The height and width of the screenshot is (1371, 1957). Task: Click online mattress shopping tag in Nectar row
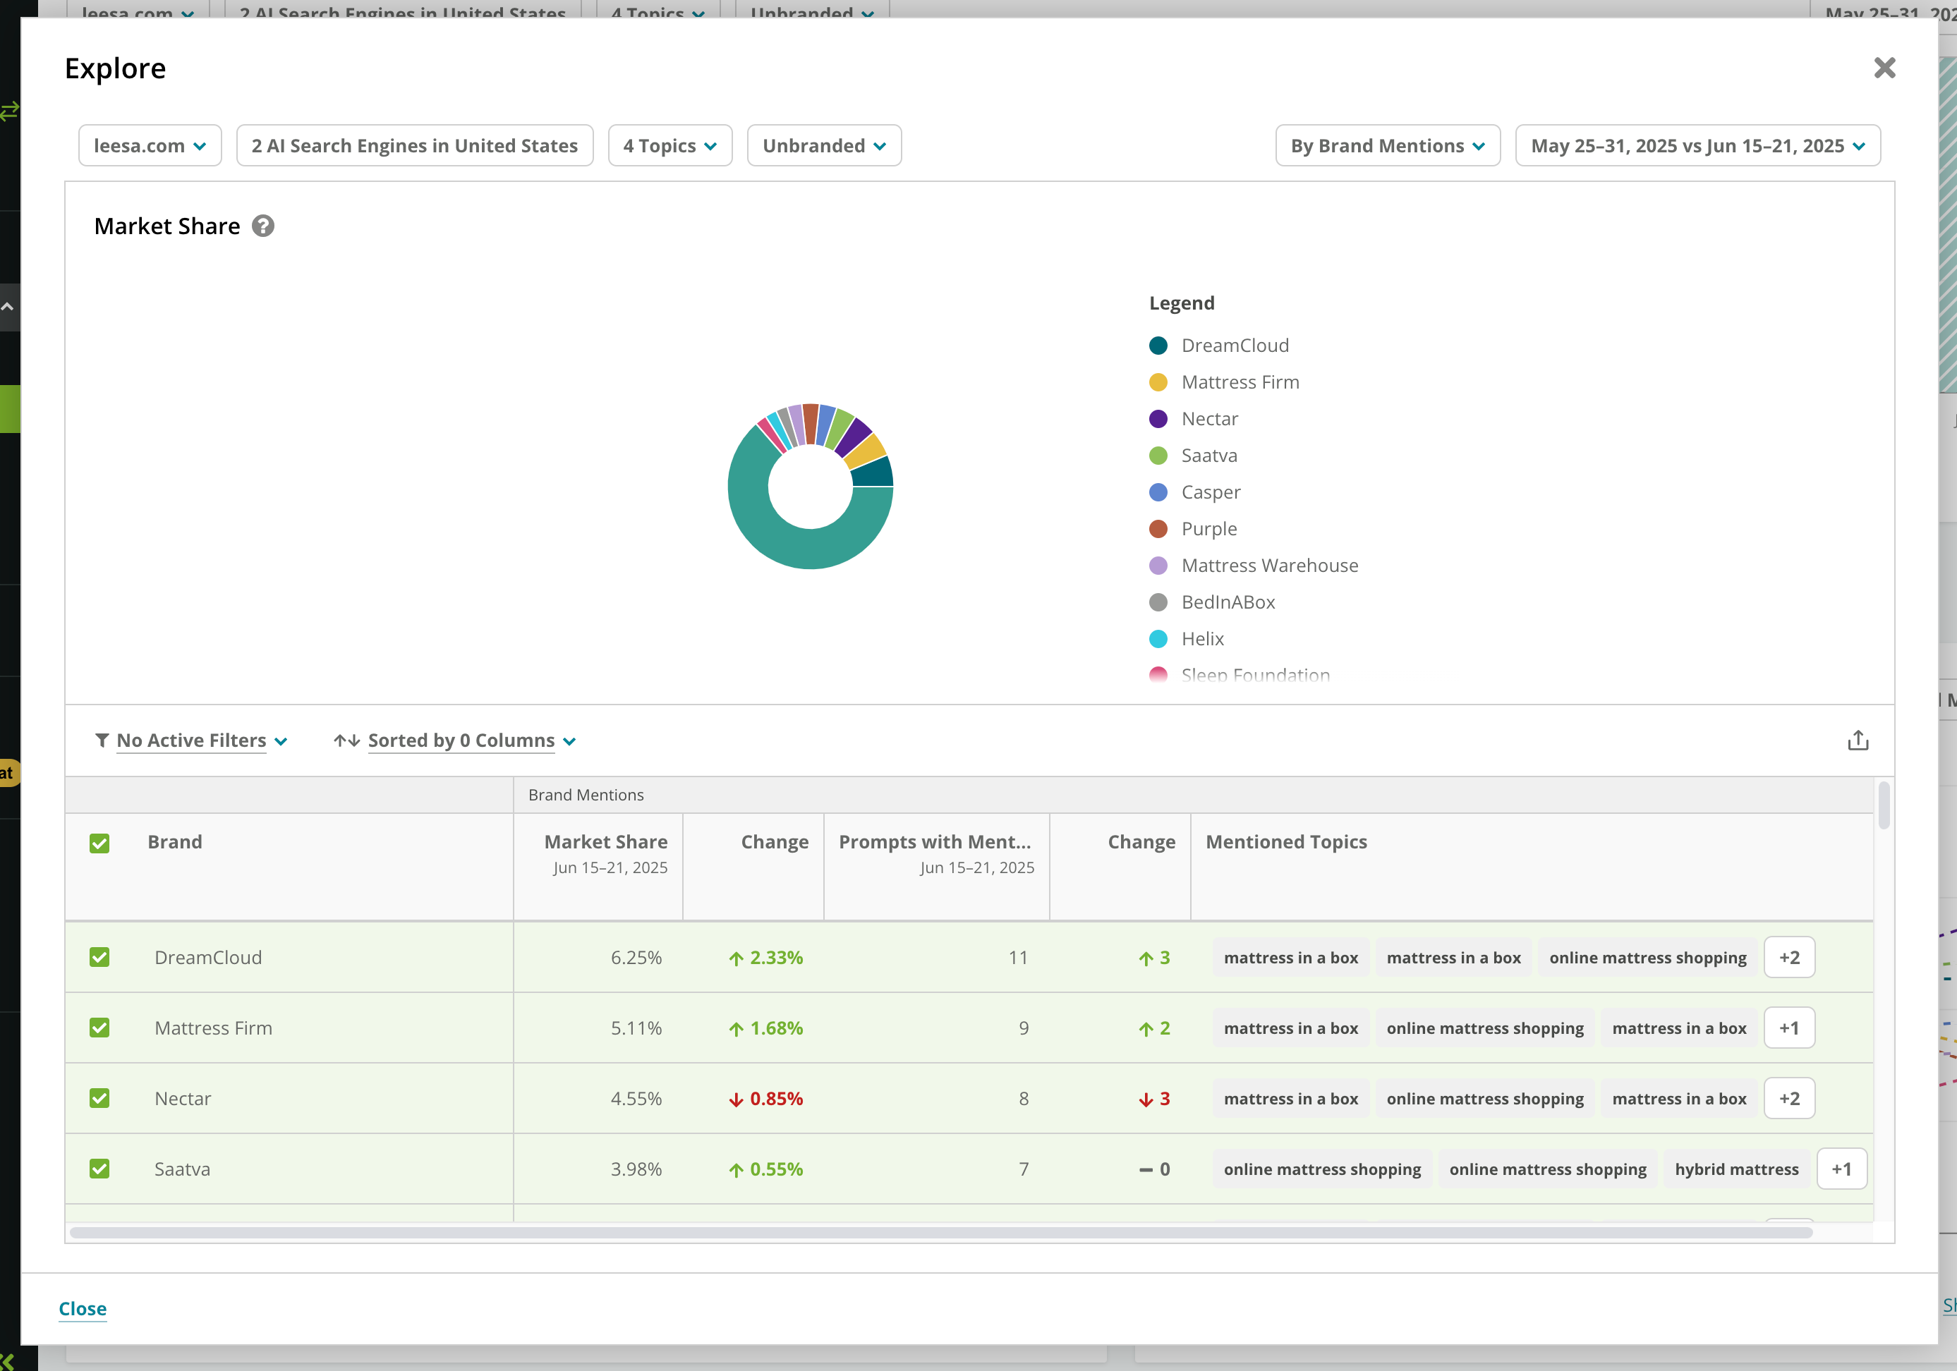coord(1484,1099)
